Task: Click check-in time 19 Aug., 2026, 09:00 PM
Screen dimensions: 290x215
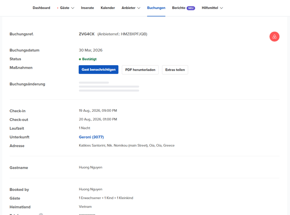Action: tap(98, 111)
